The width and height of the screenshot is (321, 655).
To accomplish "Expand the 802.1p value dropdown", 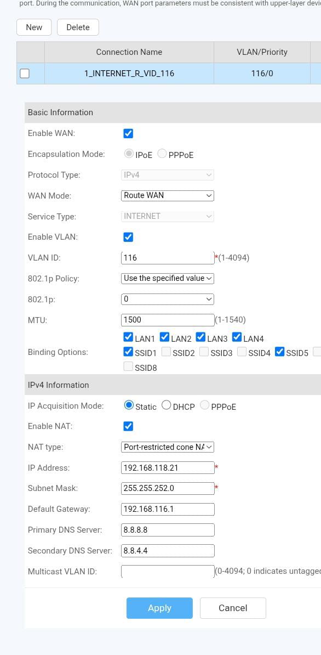I will pos(168,299).
